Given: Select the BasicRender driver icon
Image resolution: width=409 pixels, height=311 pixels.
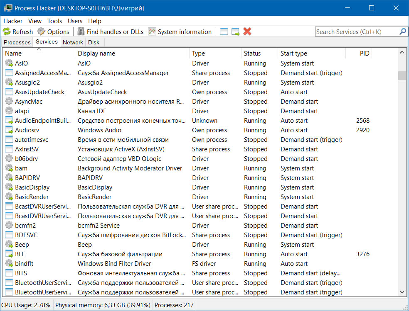Looking at the screenshot, I should [x=9, y=197].
